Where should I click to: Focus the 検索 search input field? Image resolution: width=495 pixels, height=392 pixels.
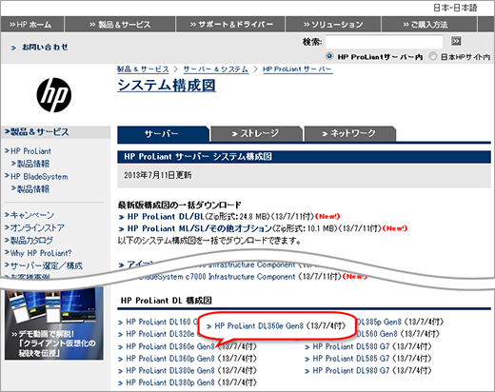pyautogui.click(x=385, y=42)
